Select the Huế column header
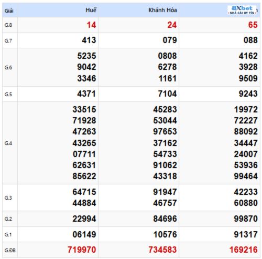262x259 pixels. 91,10
